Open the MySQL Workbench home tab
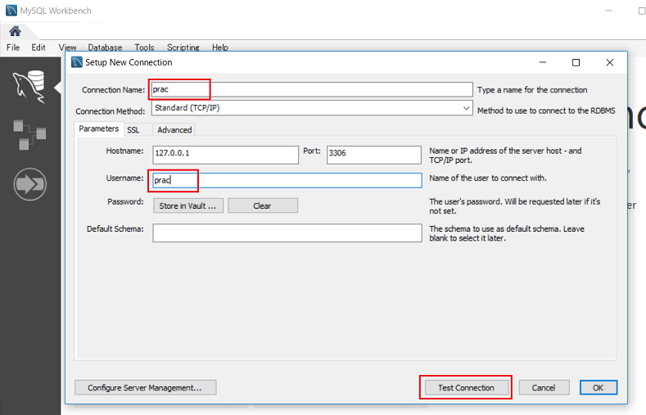 pos(16,31)
